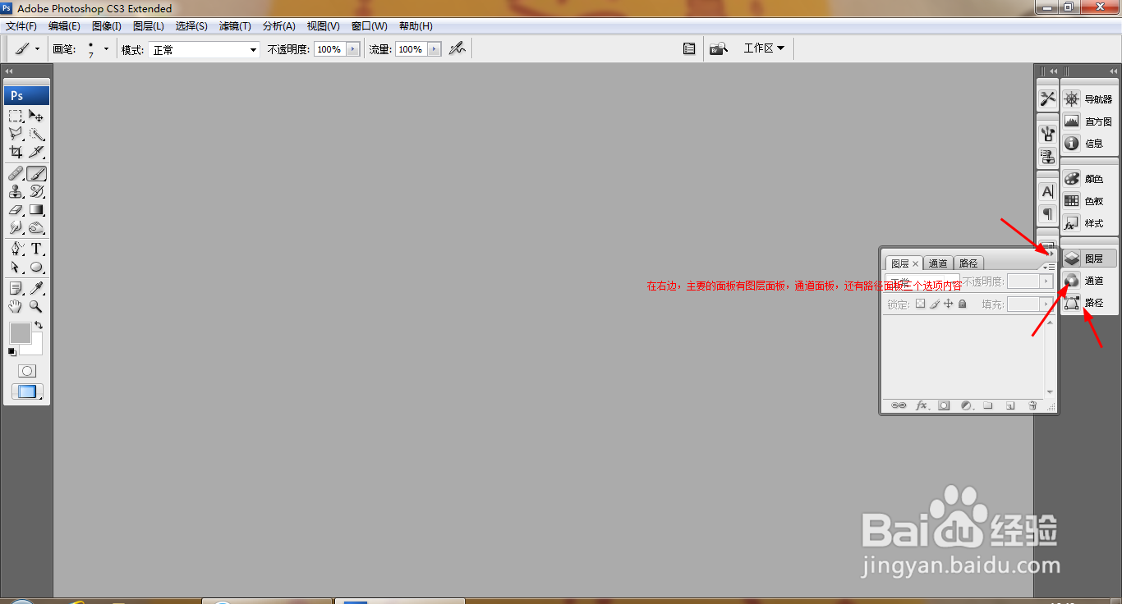The width and height of the screenshot is (1122, 604).
Task: Show the 信息 info panel
Action: [1089, 144]
